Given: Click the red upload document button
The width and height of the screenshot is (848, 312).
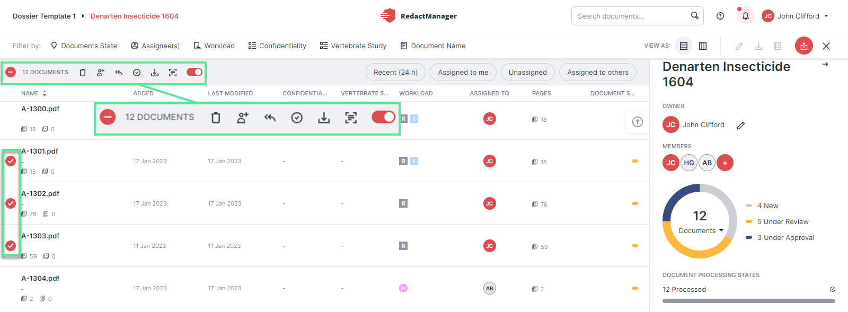Looking at the screenshot, I should pos(804,46).
